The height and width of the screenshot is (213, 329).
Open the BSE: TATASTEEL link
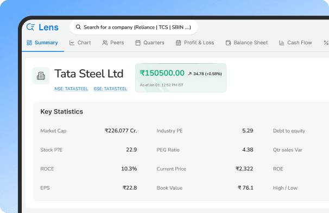coord(110,89)
